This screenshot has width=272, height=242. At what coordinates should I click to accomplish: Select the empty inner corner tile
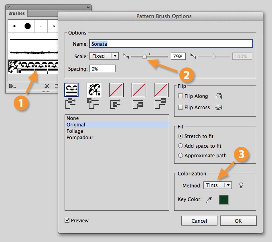coord(116,89)
